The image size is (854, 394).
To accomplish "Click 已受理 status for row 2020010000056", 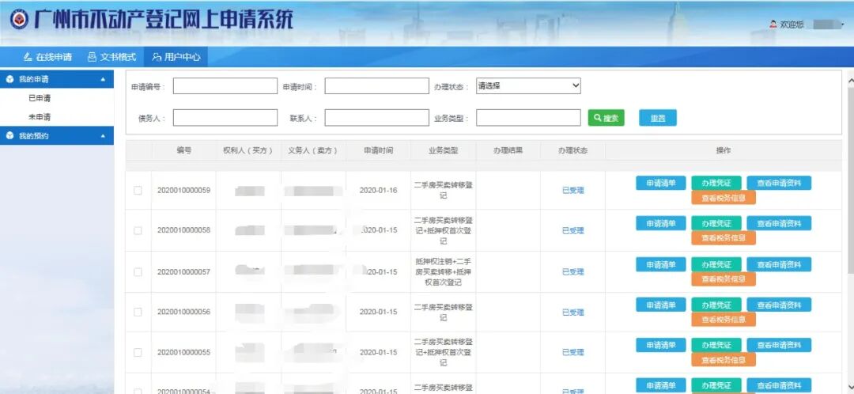I will coord(572,313).
